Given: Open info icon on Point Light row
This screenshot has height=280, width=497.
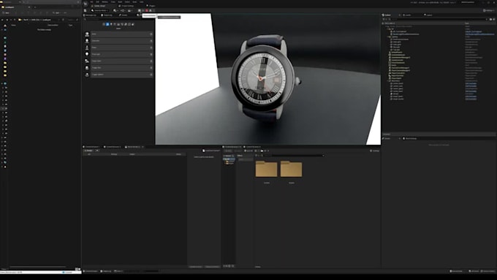Looking at the screenshot, I should (x=151, y=54).
